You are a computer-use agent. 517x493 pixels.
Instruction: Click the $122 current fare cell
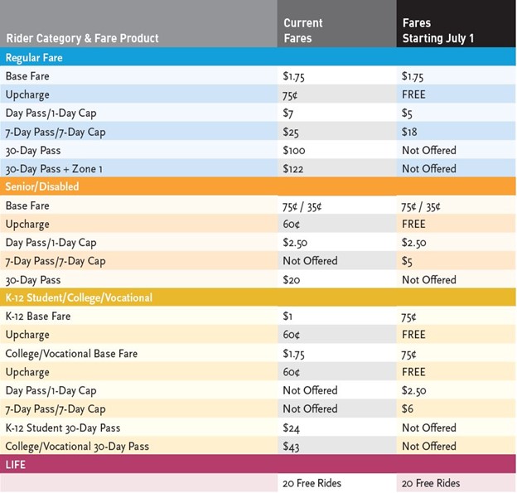pos(292,169)
